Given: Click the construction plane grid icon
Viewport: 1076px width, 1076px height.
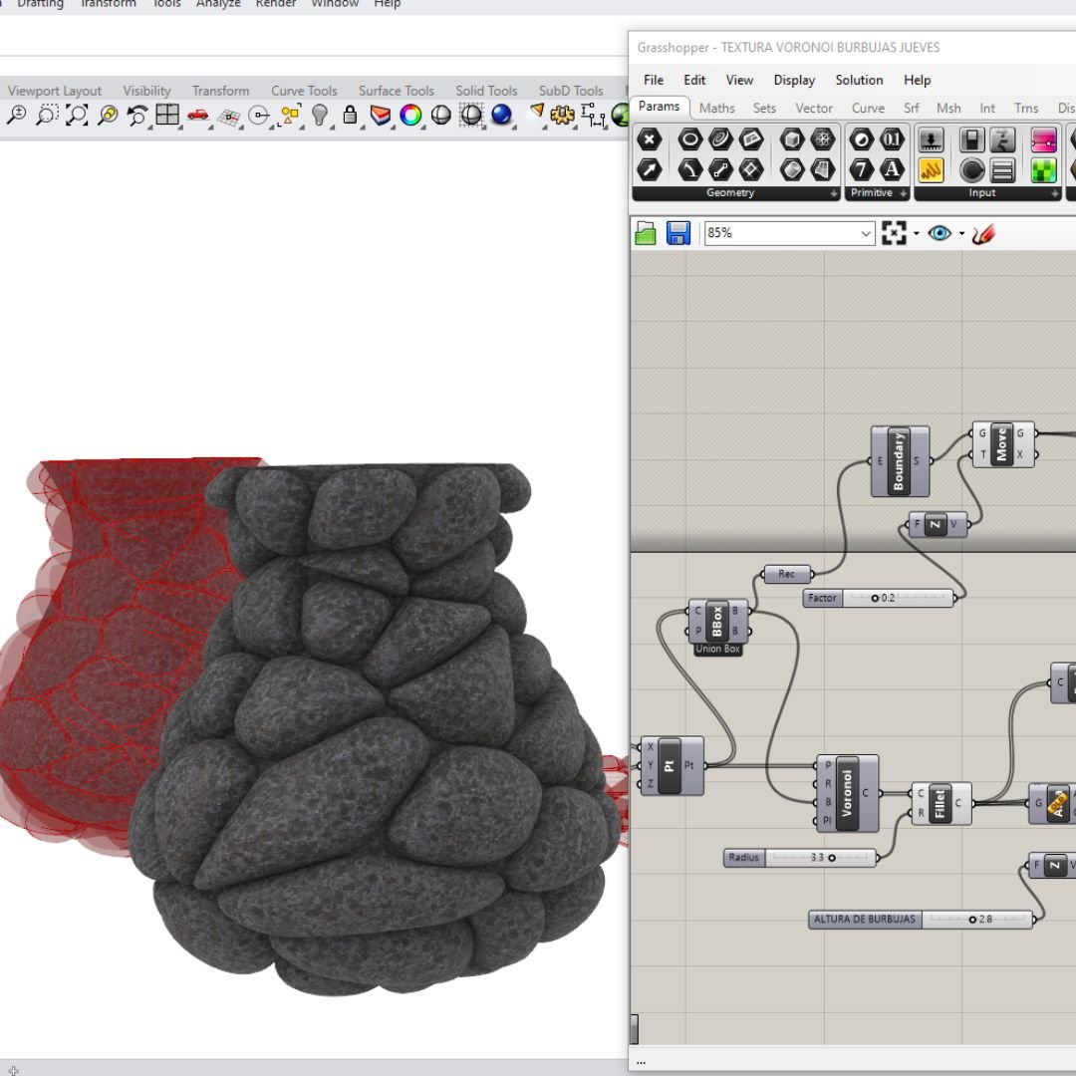Looking at the screenshot, I should [228, 116].
